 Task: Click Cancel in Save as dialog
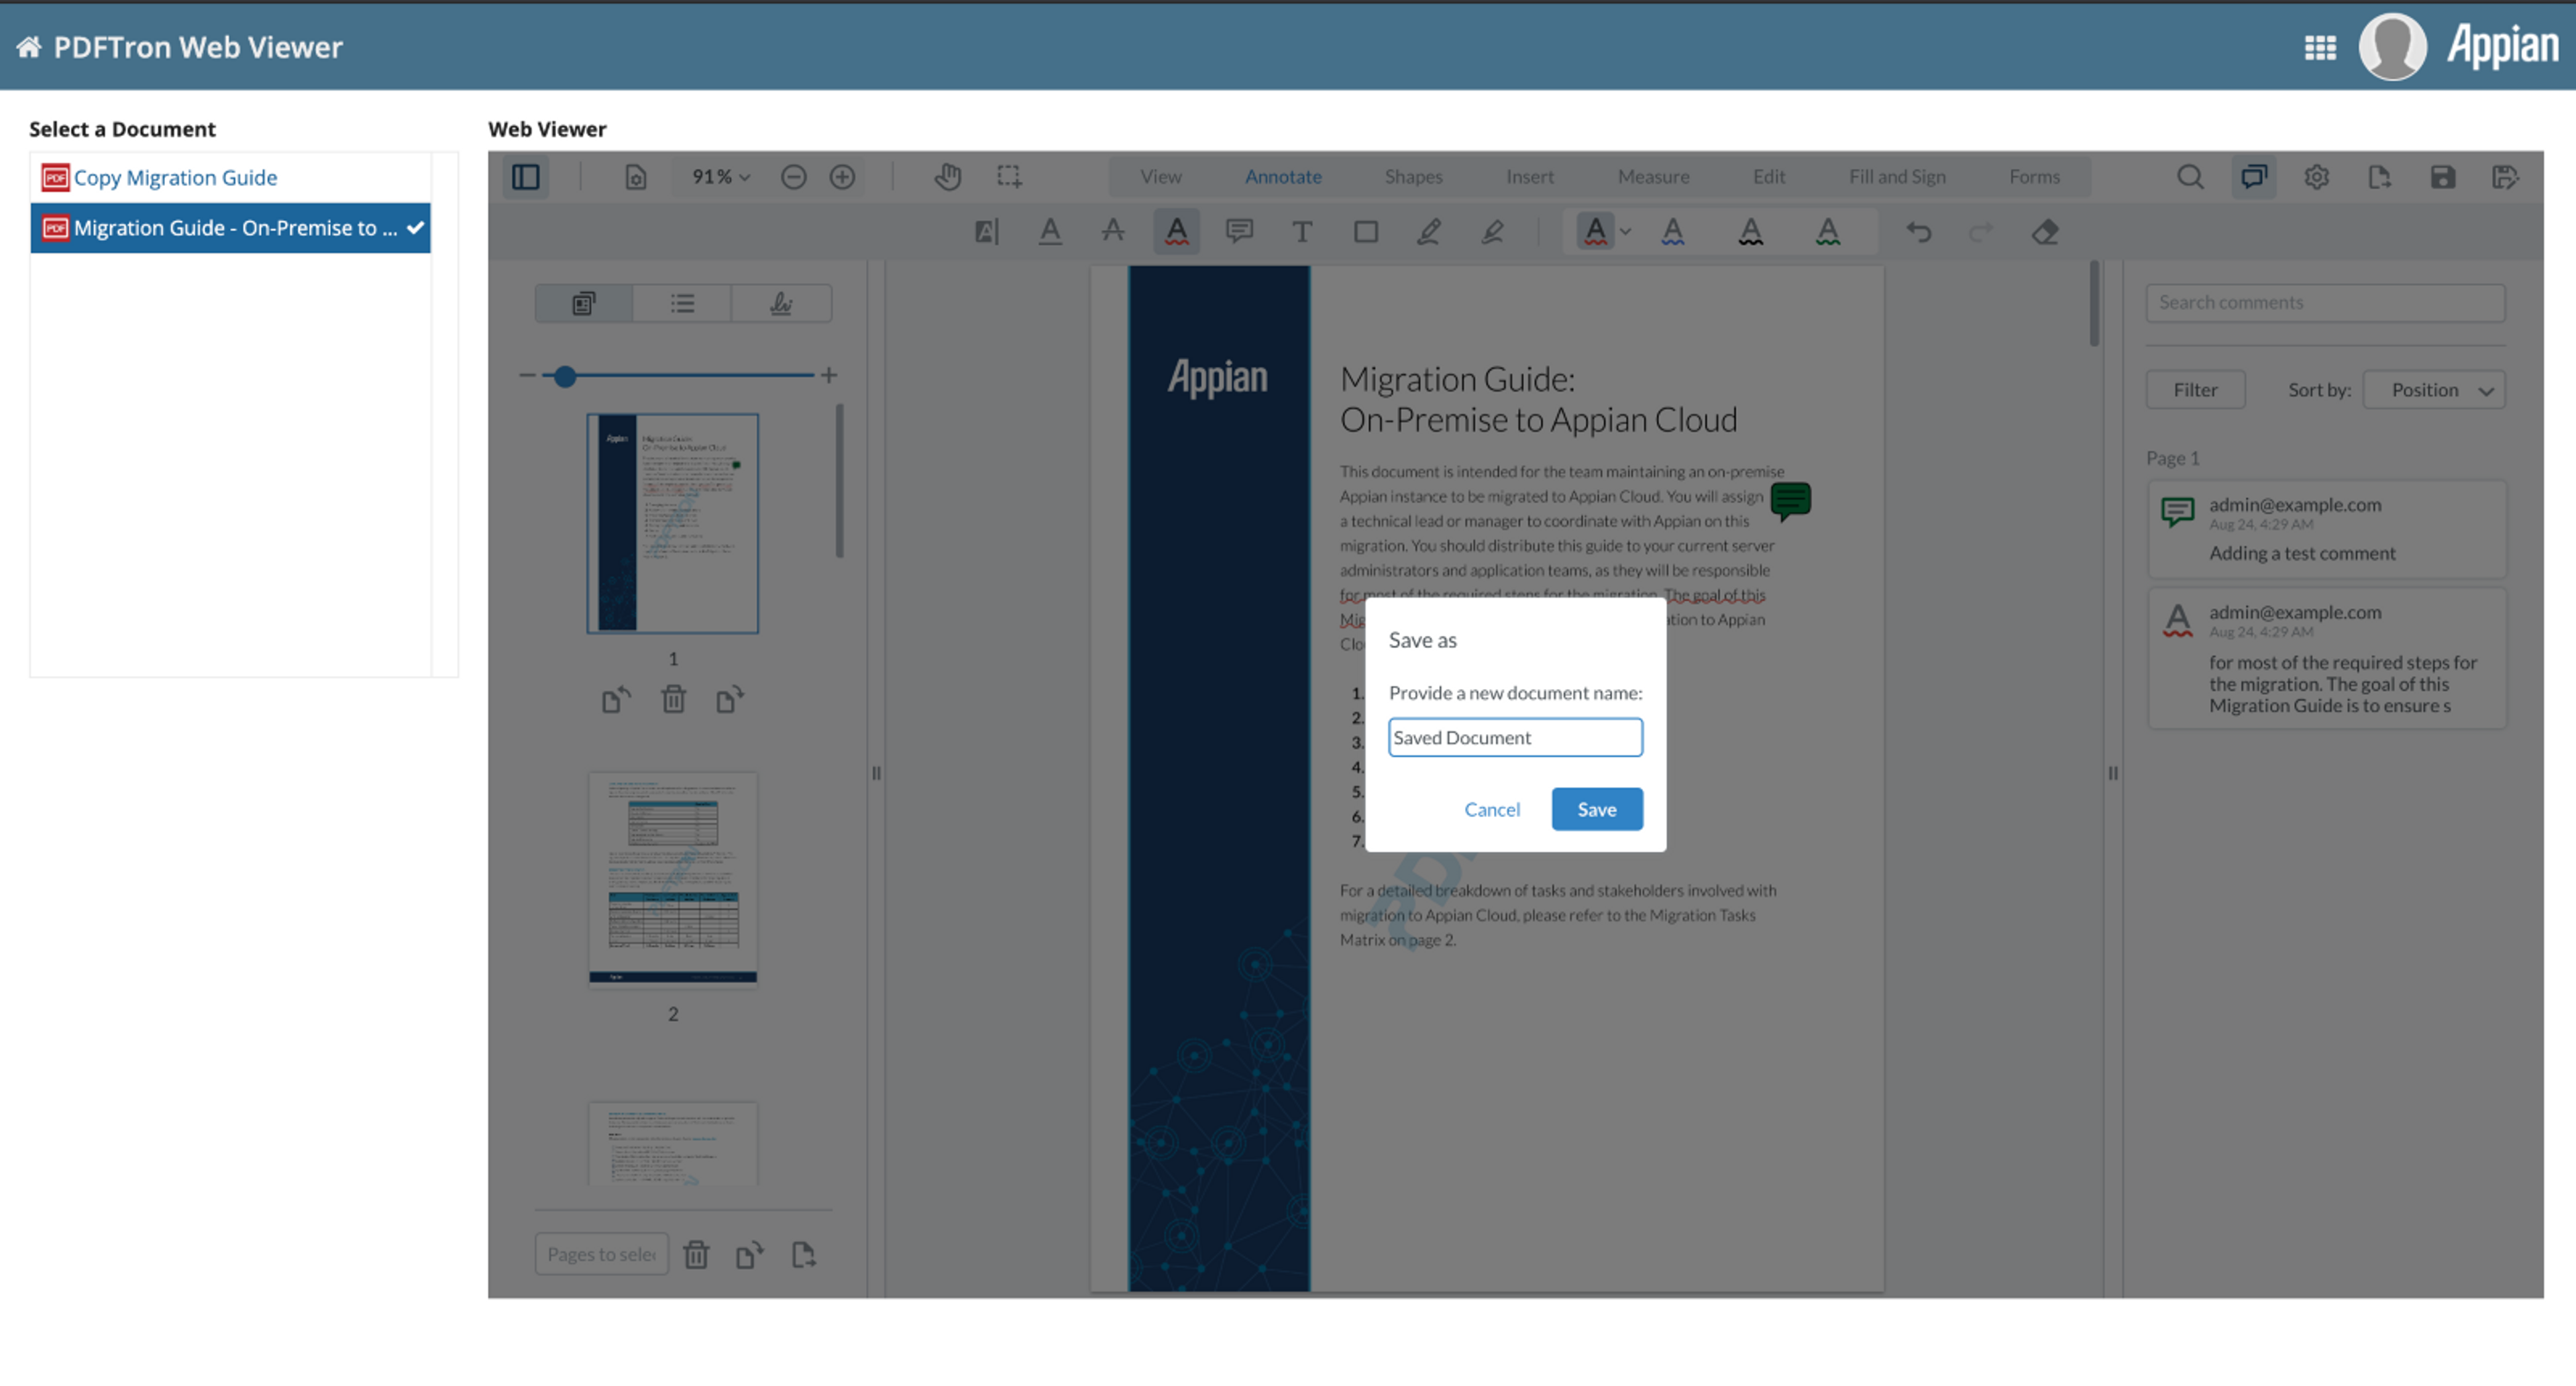(x=1491, y=809)
